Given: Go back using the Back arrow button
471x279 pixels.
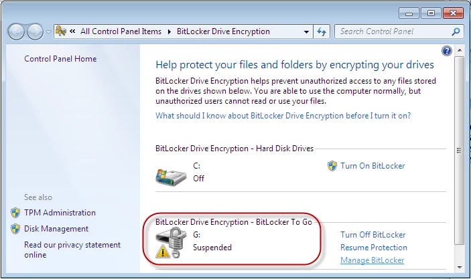Looking at the screenshot, I should pos(16,31).
